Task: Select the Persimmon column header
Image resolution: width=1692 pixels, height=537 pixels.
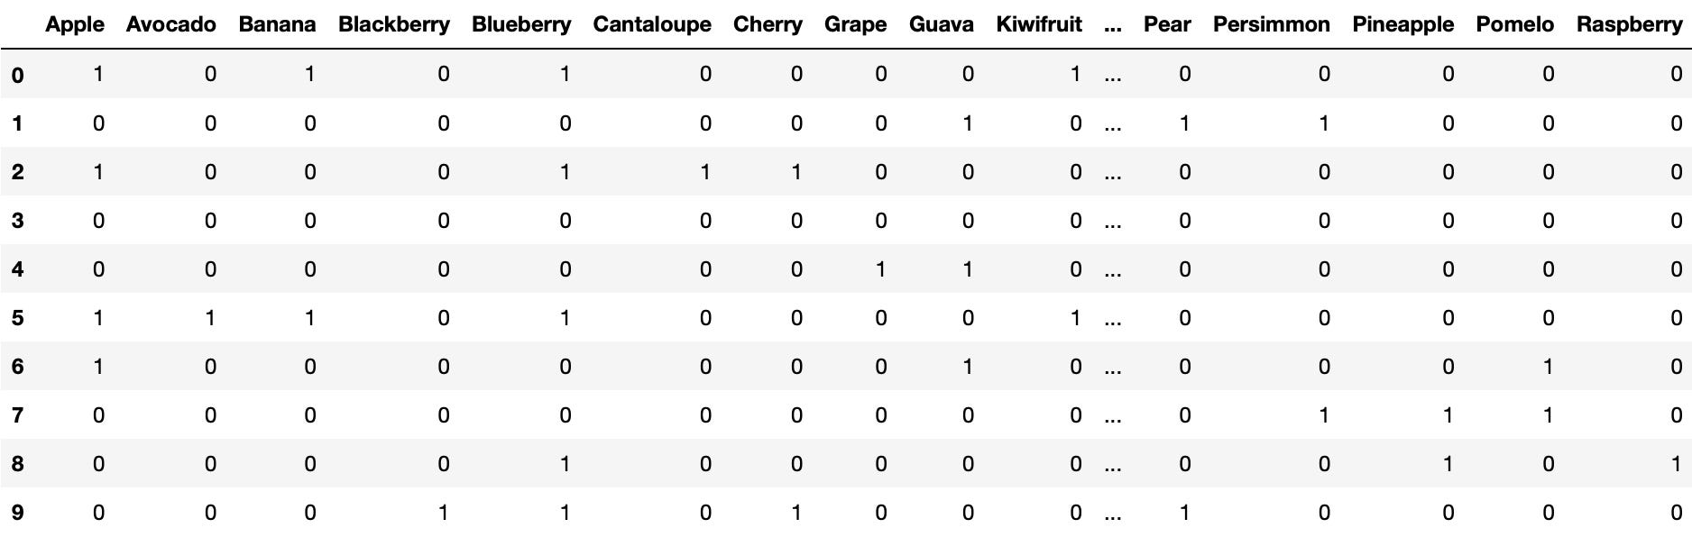Action: click(1271, 25)
